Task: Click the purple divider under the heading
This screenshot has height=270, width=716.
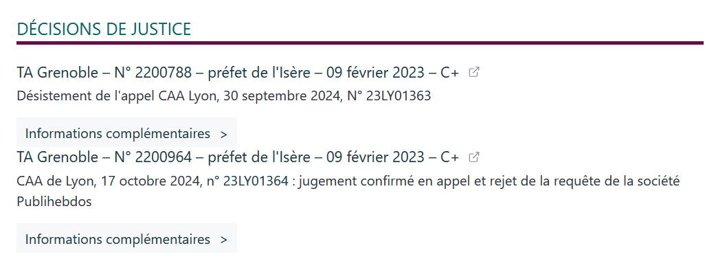Action: [360, 43]
